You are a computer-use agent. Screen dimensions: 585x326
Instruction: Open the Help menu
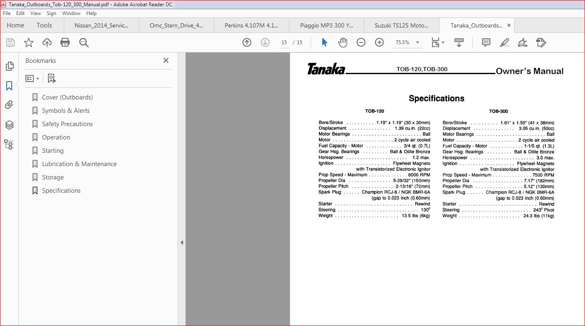91,13
